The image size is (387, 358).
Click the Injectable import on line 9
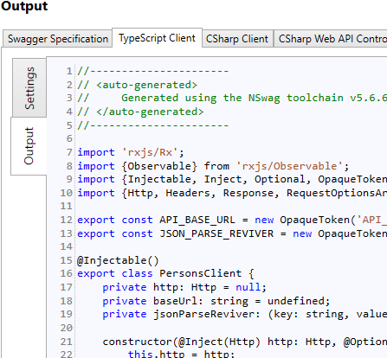tap(159, 179)
